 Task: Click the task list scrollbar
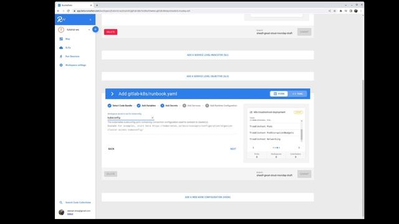302,134
